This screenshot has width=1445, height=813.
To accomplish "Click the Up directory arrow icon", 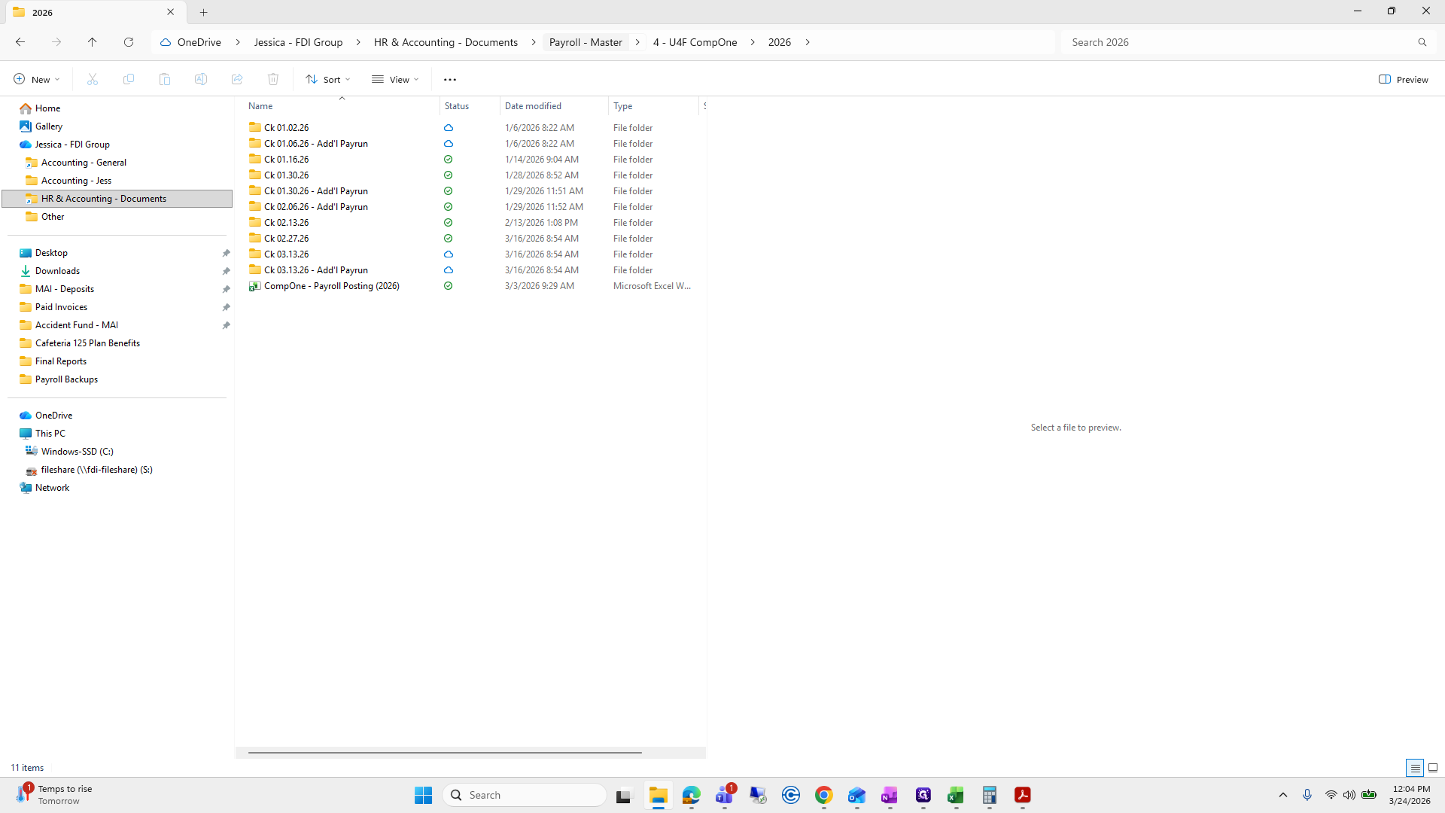I will tap(92, 42).
